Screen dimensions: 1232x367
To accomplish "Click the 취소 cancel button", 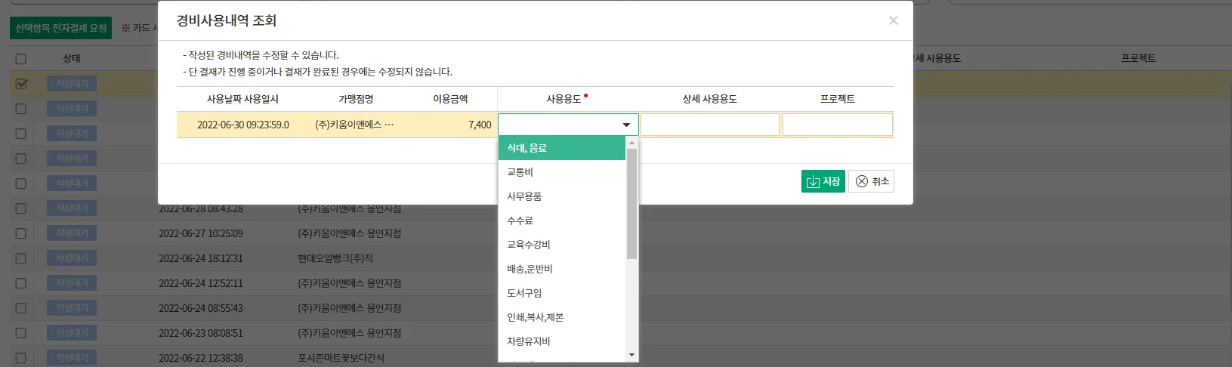I will pyautogui.click(x=872, y=181).
